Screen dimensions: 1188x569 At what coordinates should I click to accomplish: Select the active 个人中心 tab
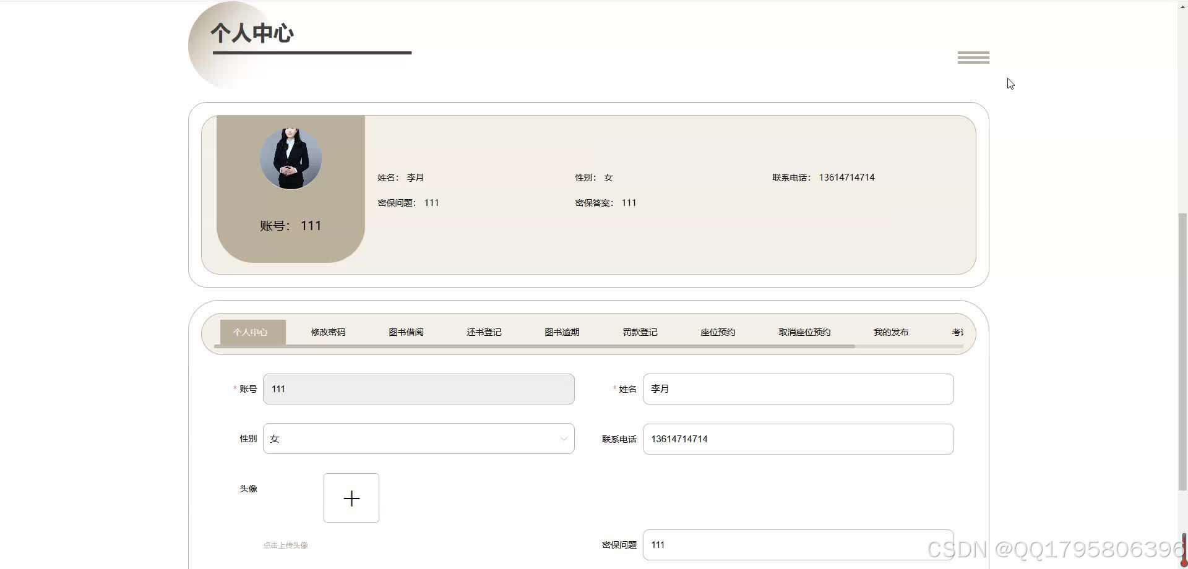tap(251, 332)
